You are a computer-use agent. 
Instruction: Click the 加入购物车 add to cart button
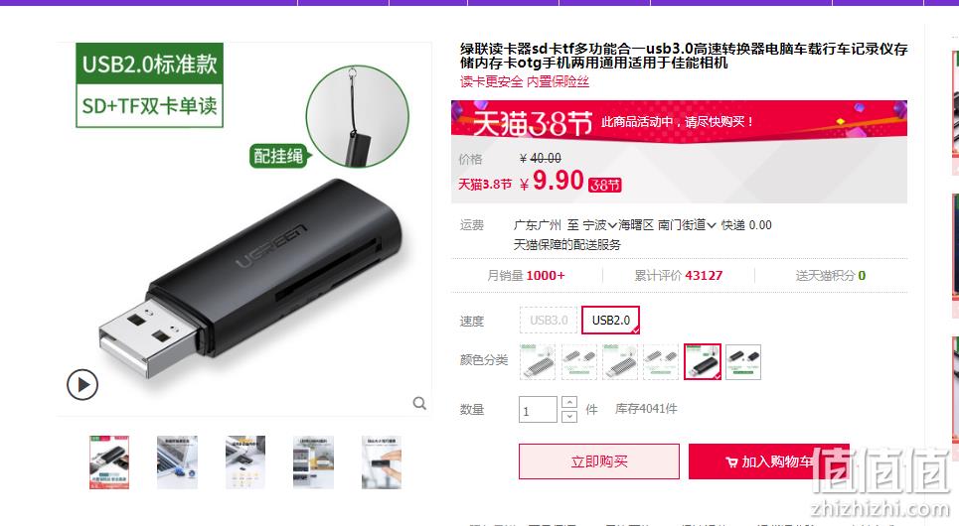tap(769, 461)
